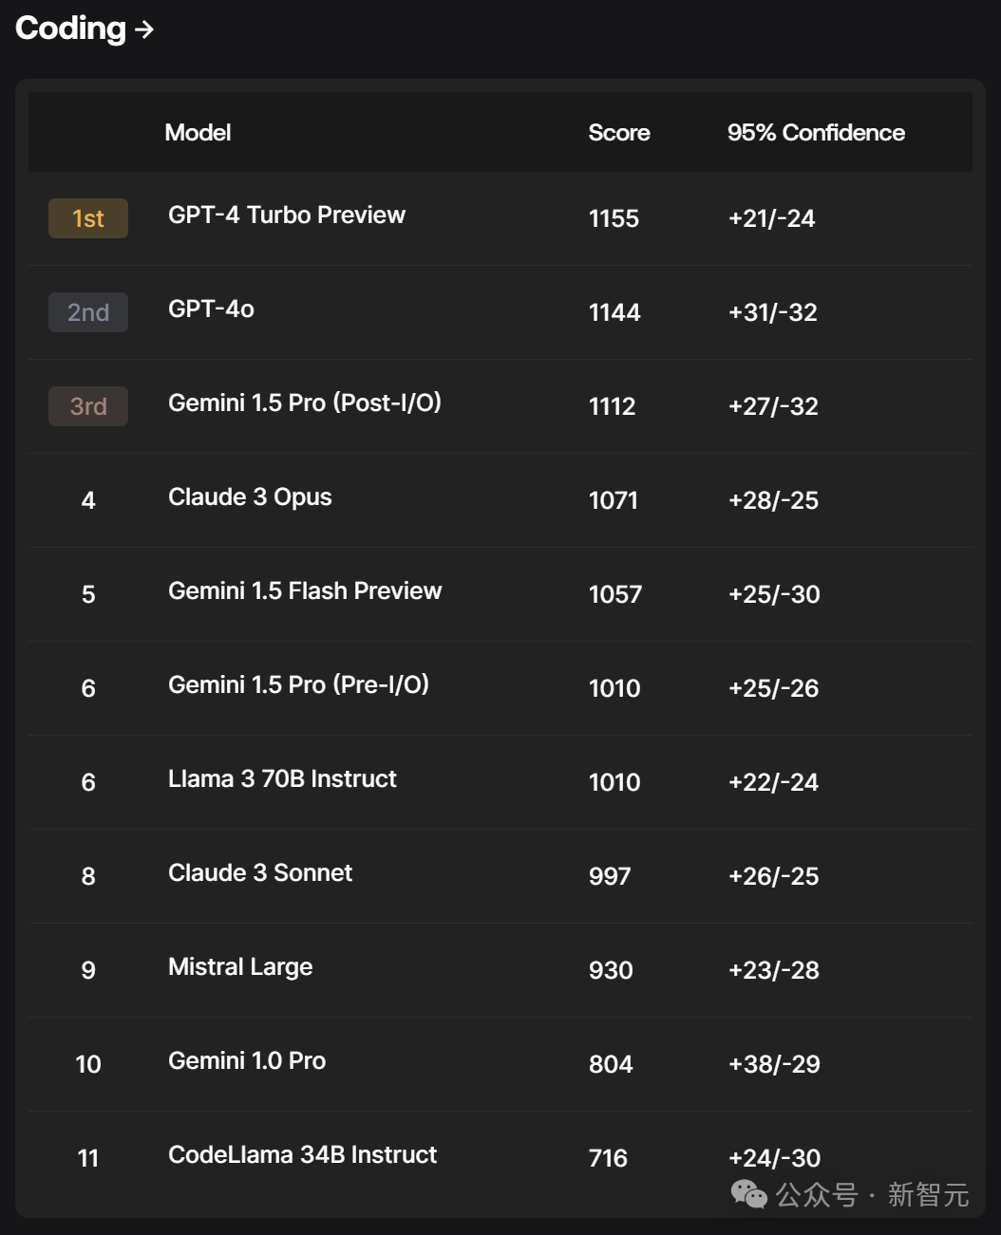
Task: Select Llama 3 70B Instruct model
Action: click(x=282, y=779)
